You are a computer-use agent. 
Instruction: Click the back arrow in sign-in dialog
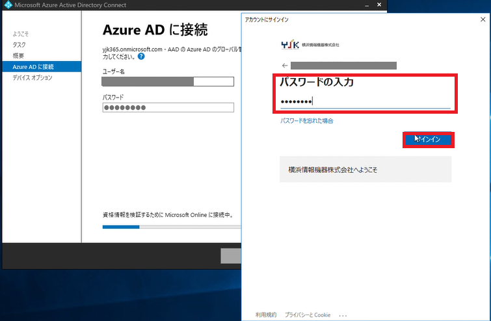click(x=285, y=66)
